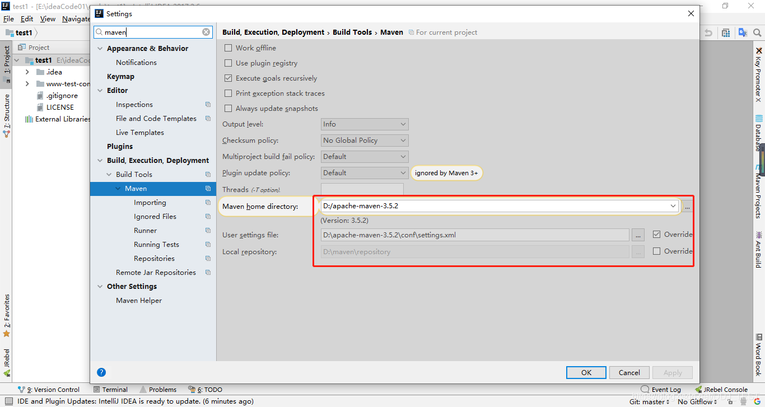The image size is (765, 407).
Task: Open the Maven home directory dropdown arrow
Action: [x=673, y=206]
